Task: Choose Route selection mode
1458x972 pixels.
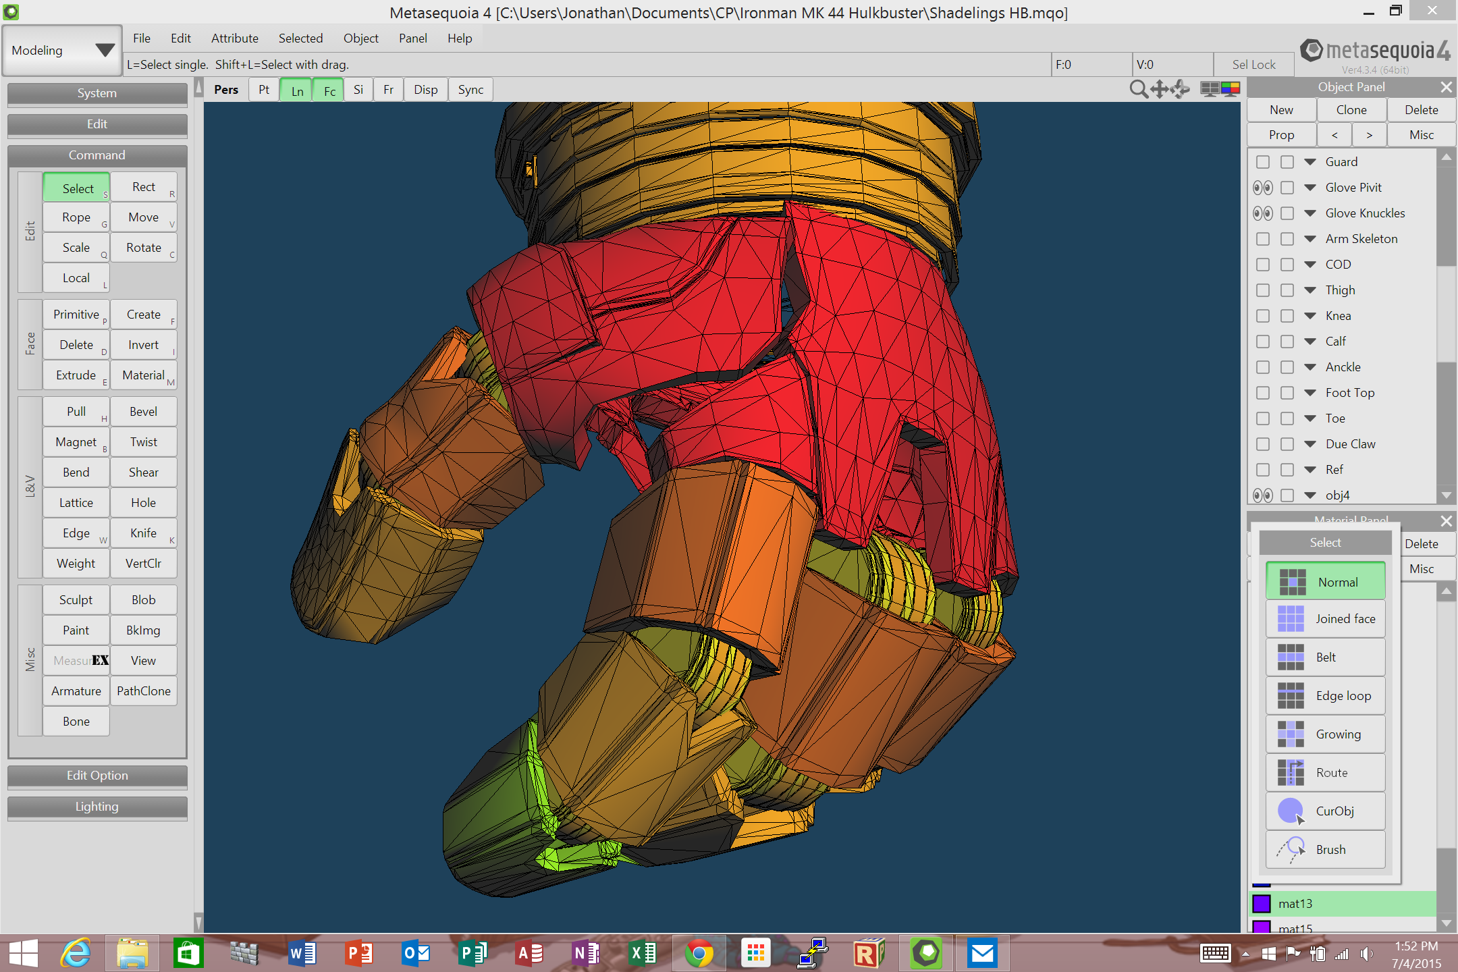Action: coord(1326,772)
